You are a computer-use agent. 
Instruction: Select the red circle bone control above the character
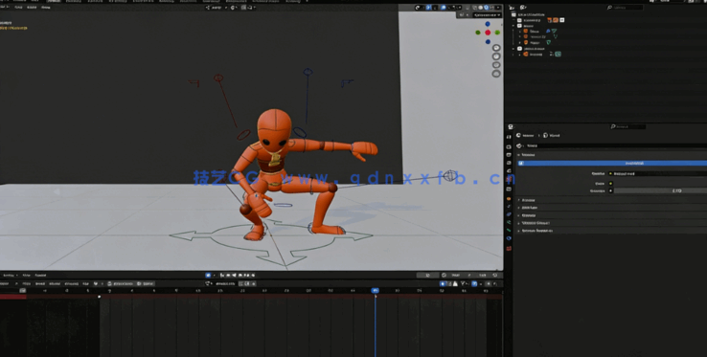pos(218,78)
